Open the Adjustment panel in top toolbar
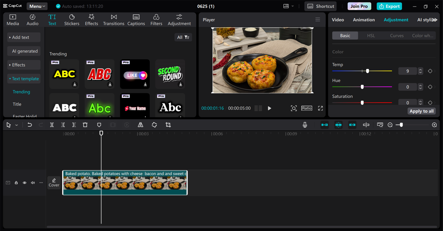 (x=179, y=20)
